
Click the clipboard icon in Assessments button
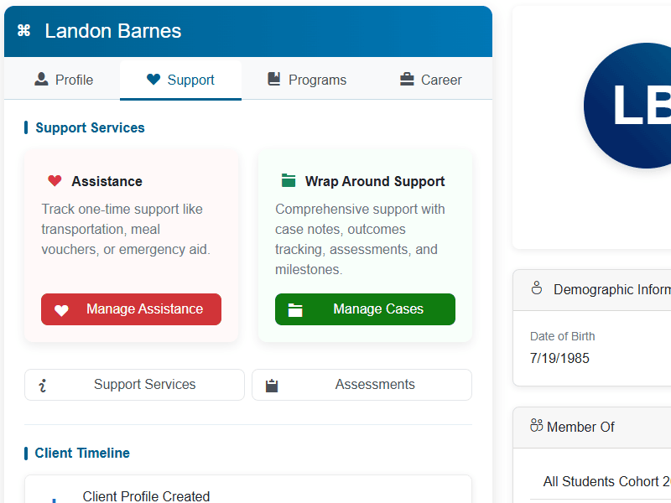click(271, 386)
